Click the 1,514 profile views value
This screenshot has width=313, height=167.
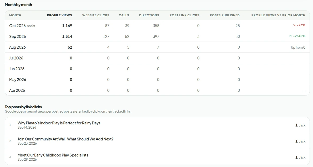(67, 36)
